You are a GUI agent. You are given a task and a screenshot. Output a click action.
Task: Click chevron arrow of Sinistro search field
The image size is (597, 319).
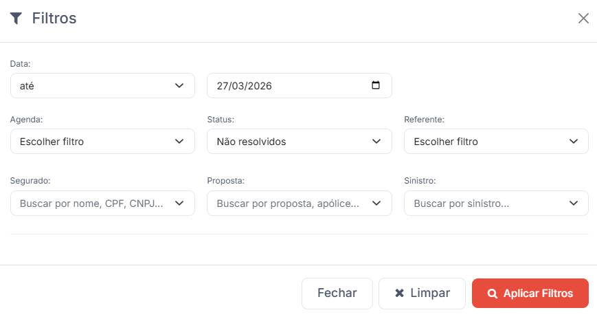pyautogui.click(x=574, y=203)
